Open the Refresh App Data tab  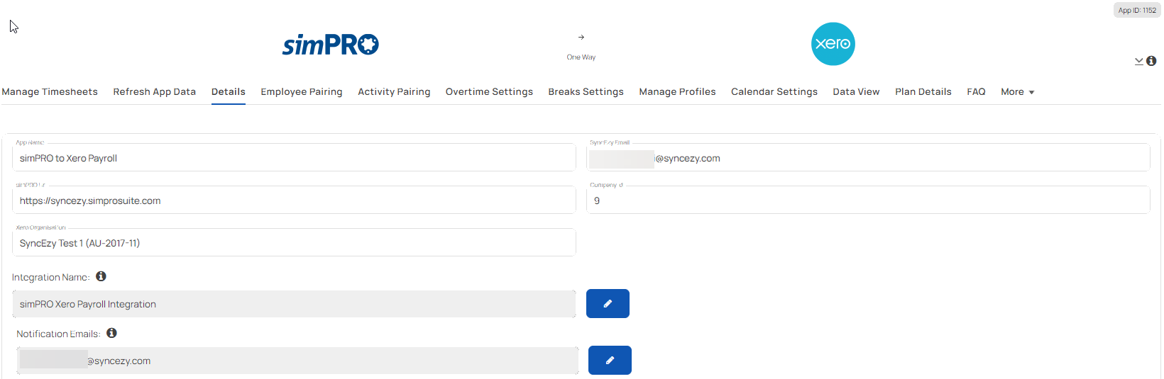tap(155, 91)
